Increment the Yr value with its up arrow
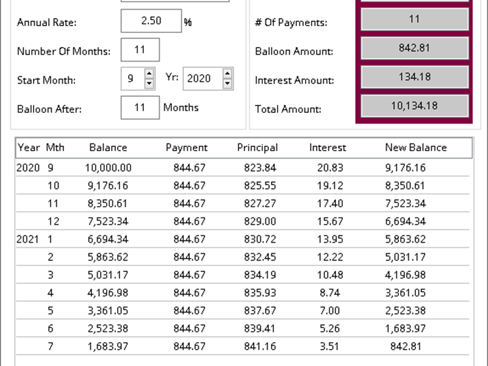This screenshot has height=366, width=488. [226, 75]
